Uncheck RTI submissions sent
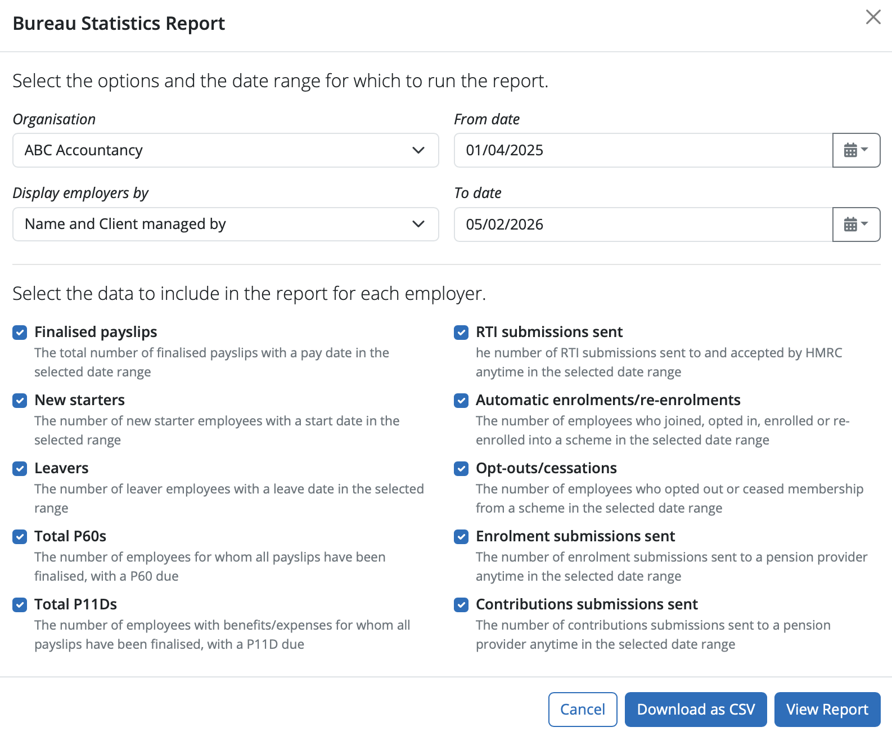892x736 pixels. (461, 333)
